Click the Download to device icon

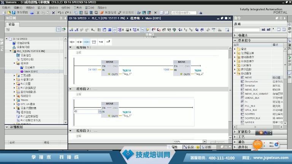81,13
